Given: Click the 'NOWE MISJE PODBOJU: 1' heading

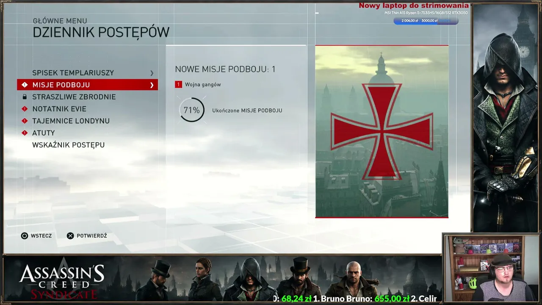Looking at the screenshot, I should pyautogui.click(x=225, y=69).
